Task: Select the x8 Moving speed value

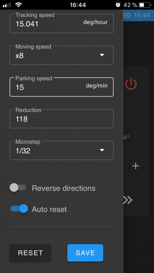Action: click(20, 56)
